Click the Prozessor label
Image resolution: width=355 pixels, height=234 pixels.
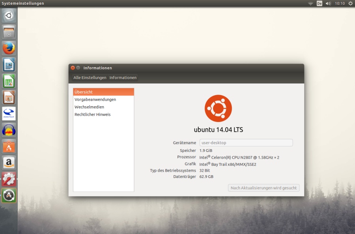coord(187,157)
